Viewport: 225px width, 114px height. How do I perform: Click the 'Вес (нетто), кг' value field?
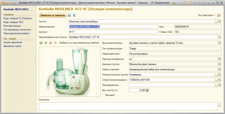(137, 90)
